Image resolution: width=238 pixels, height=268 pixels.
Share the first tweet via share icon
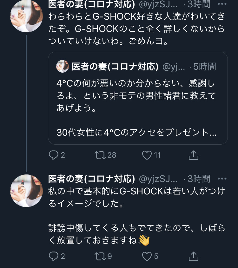(x=193, y=155)
